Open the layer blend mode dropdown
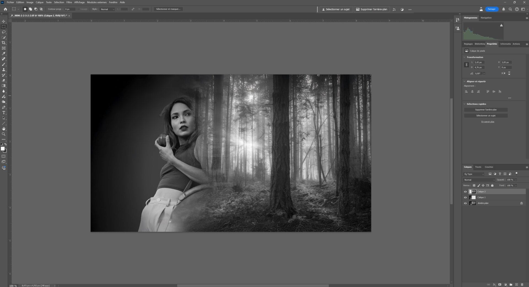Screen dimensions: 529x287 479,180
